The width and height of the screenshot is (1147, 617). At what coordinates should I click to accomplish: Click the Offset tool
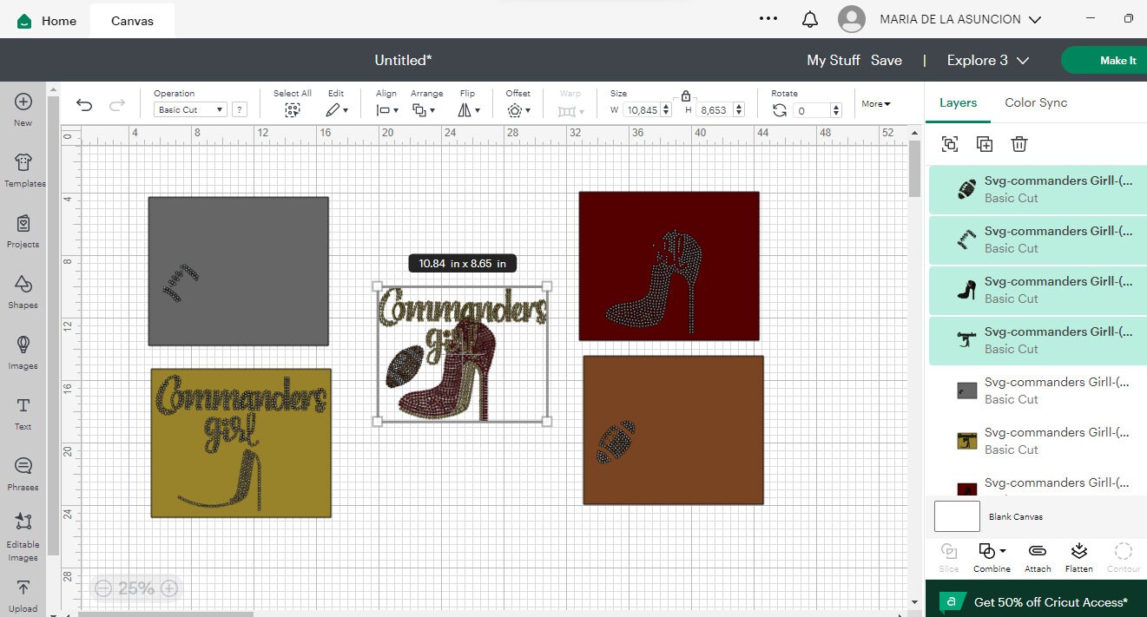517,103
